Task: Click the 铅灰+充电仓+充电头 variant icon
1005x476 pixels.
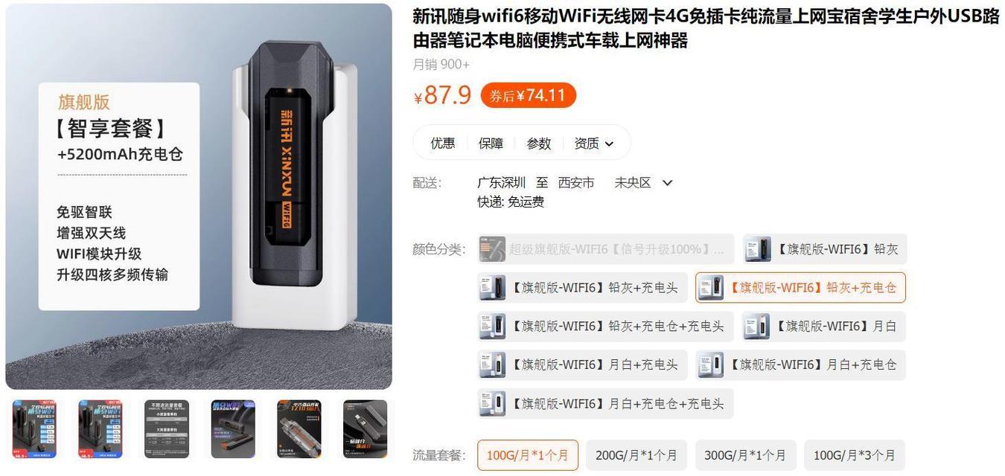Action: [493, 326]
